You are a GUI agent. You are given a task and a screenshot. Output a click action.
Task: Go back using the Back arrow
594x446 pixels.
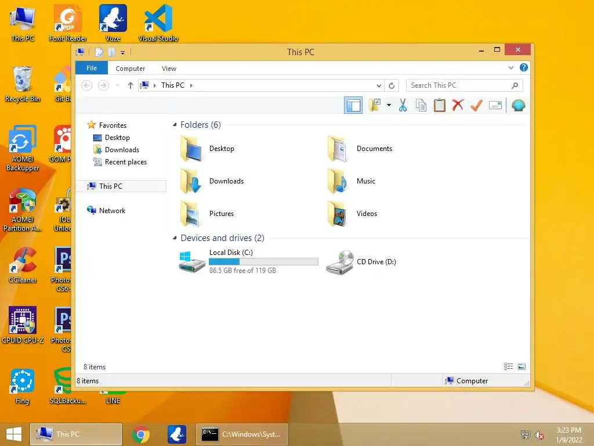tap(87, 85)
